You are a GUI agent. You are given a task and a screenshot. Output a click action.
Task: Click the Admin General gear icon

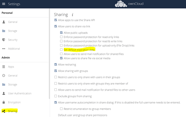[4, 76]
